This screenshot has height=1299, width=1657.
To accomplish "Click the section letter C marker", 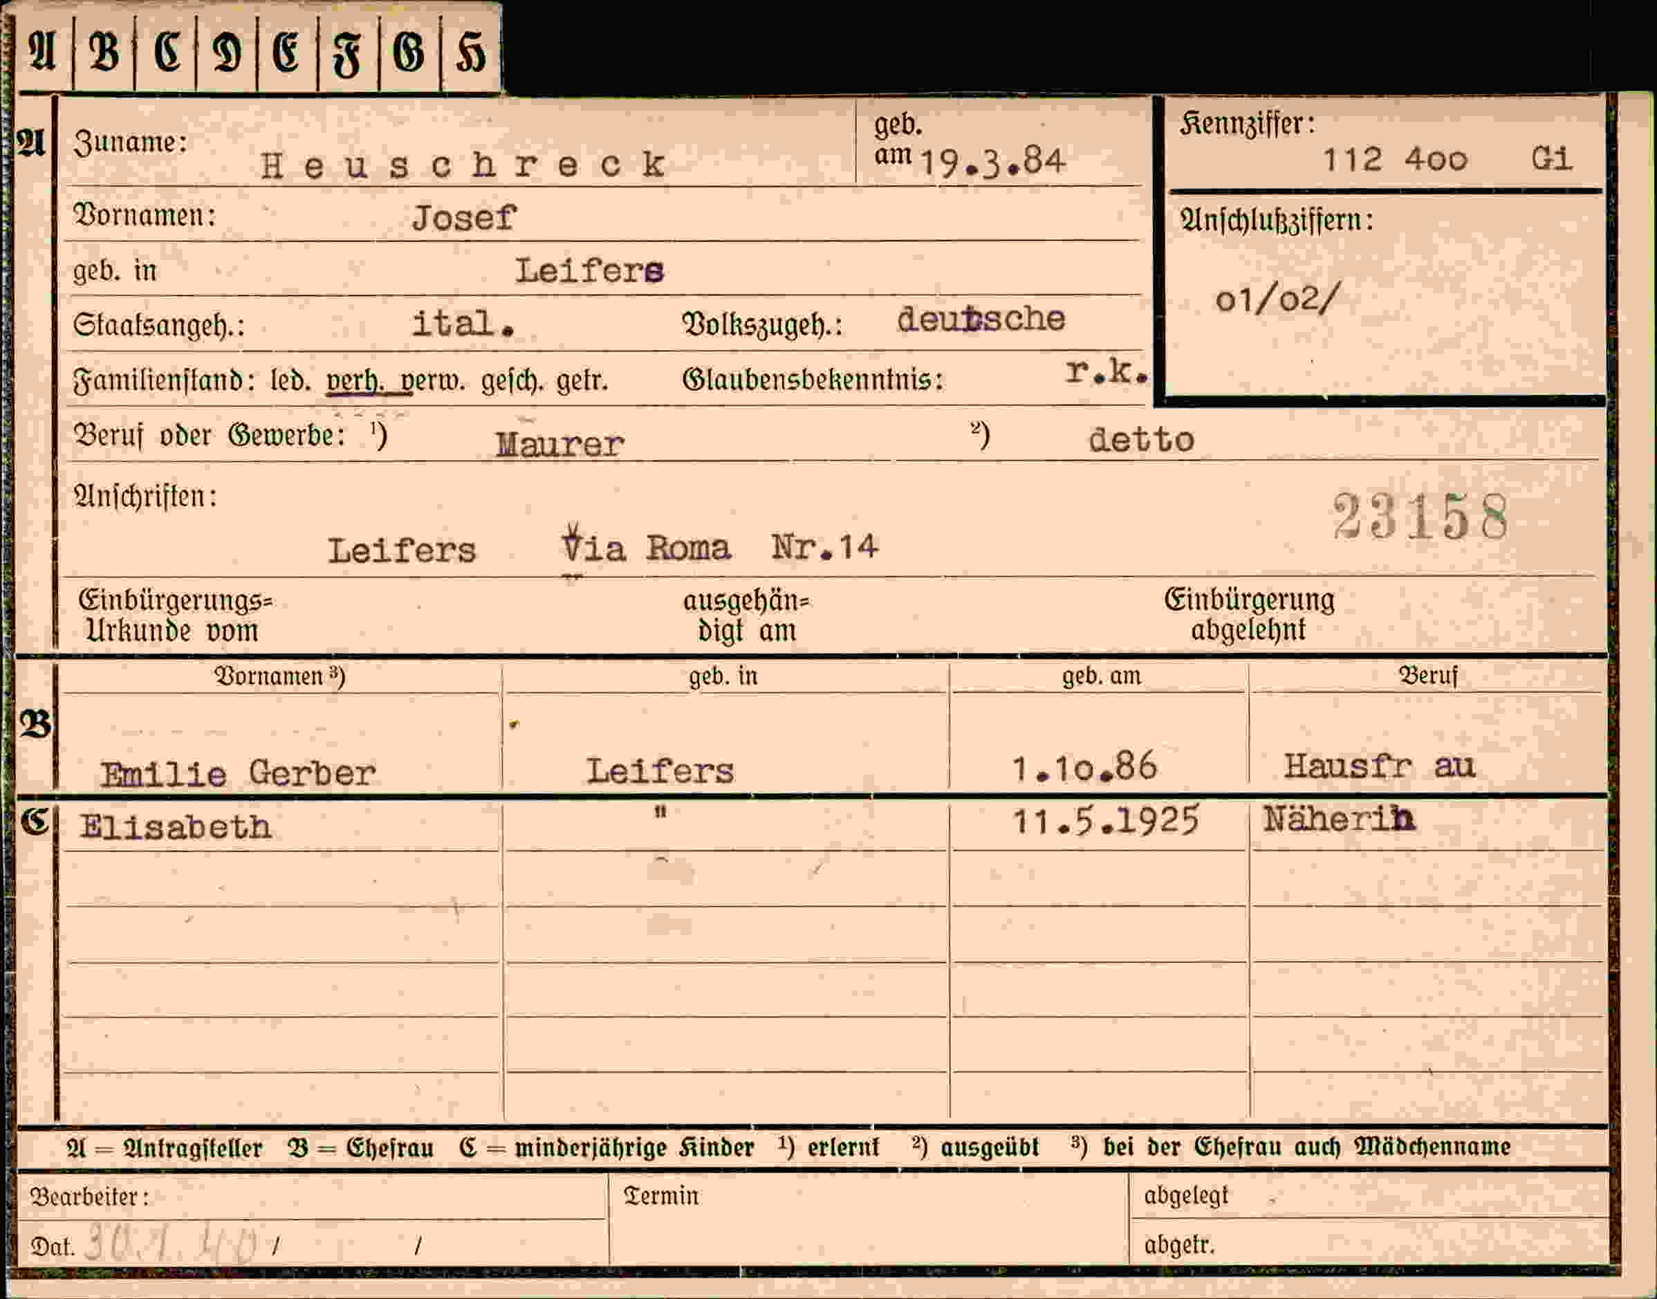I will click(34, 821).
